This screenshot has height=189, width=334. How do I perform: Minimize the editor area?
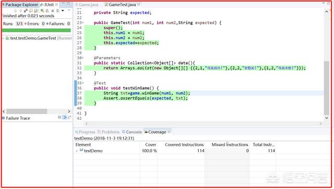324,3
